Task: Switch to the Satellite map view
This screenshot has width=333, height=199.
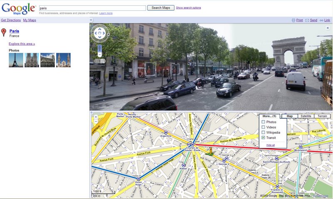Action: tap(306, 116)
